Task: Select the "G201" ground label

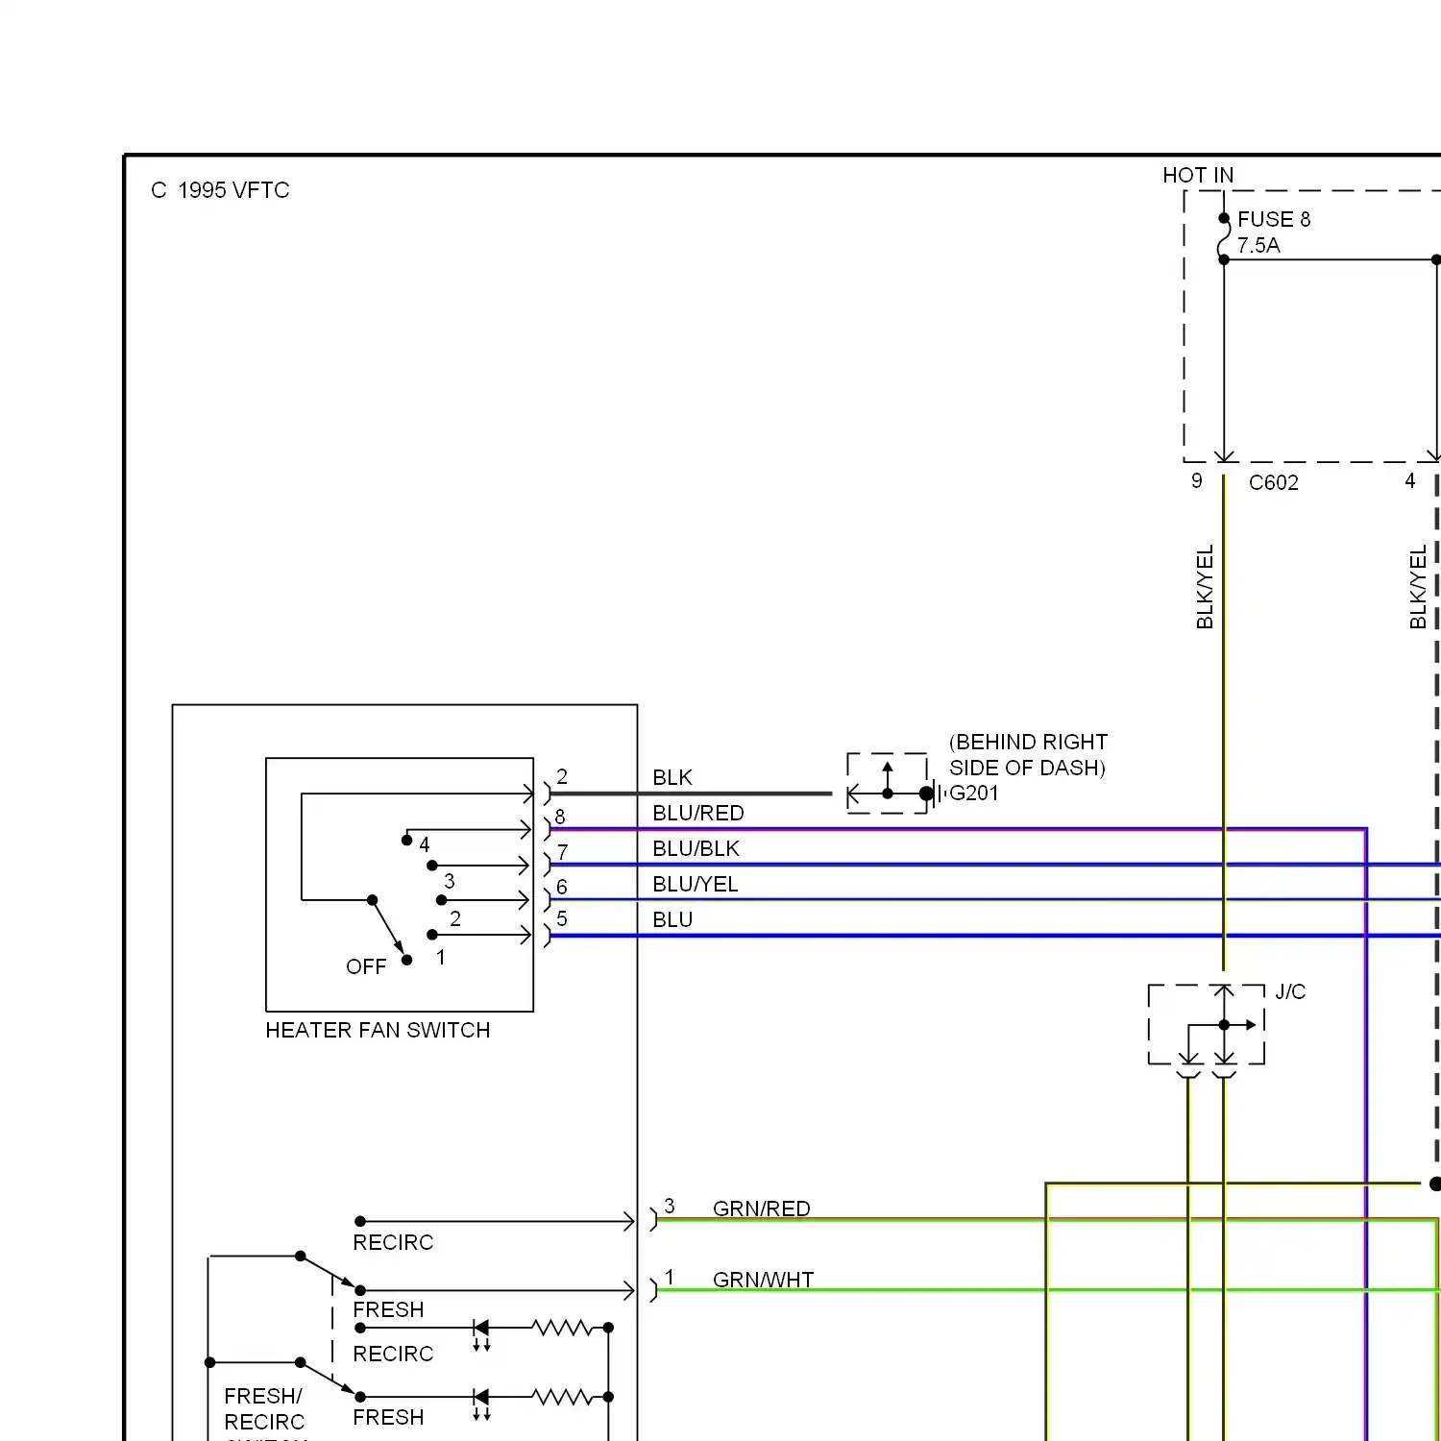Action: pos(974,793)
